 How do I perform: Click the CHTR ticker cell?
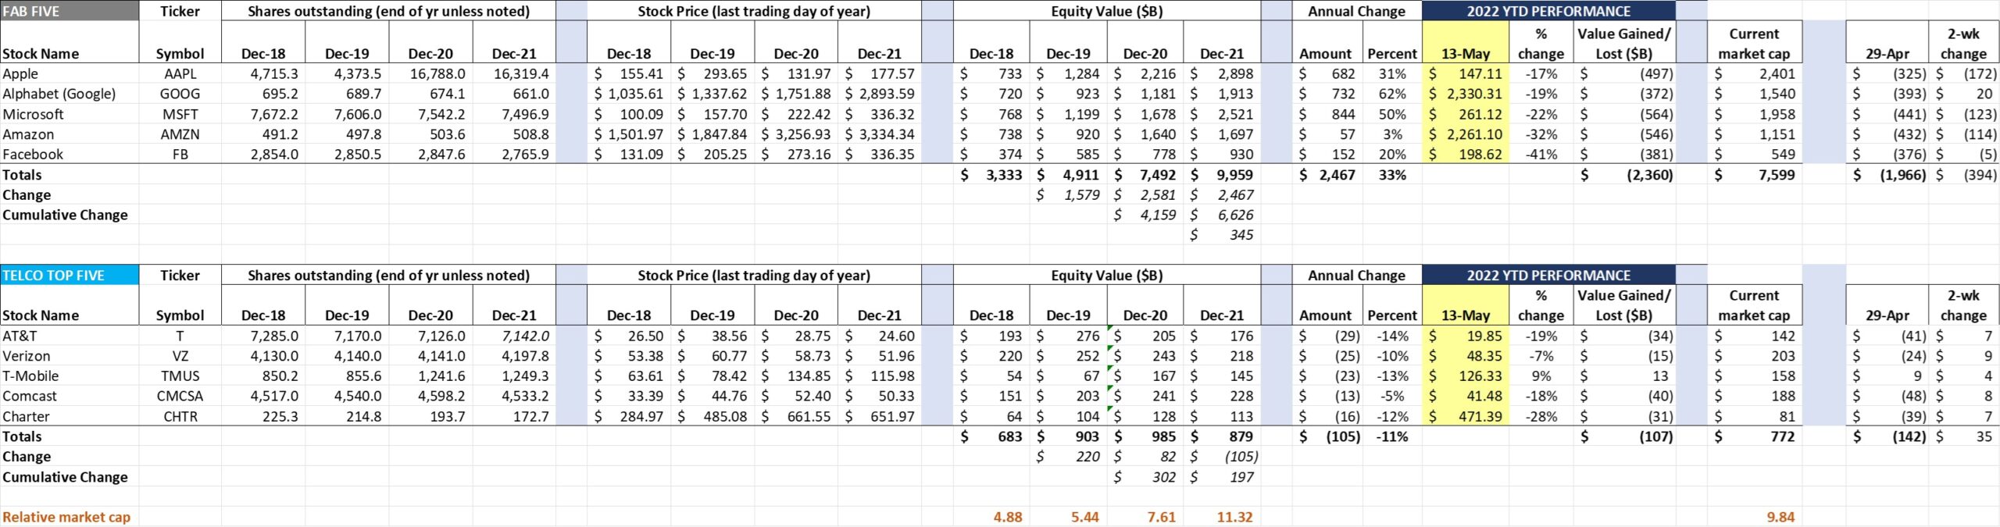point(180,417)
